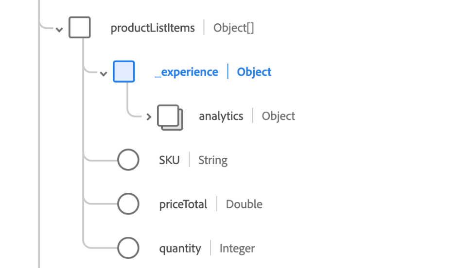Click the Integer data type text

[x=237, y=249]
